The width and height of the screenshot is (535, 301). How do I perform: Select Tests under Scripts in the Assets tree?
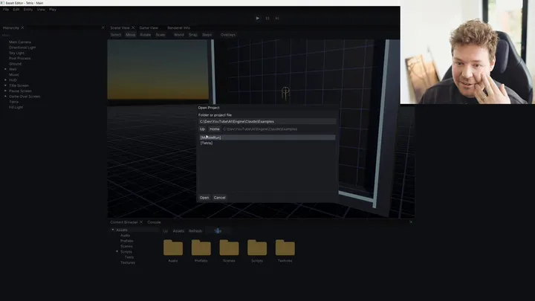(x=129, y=257)
